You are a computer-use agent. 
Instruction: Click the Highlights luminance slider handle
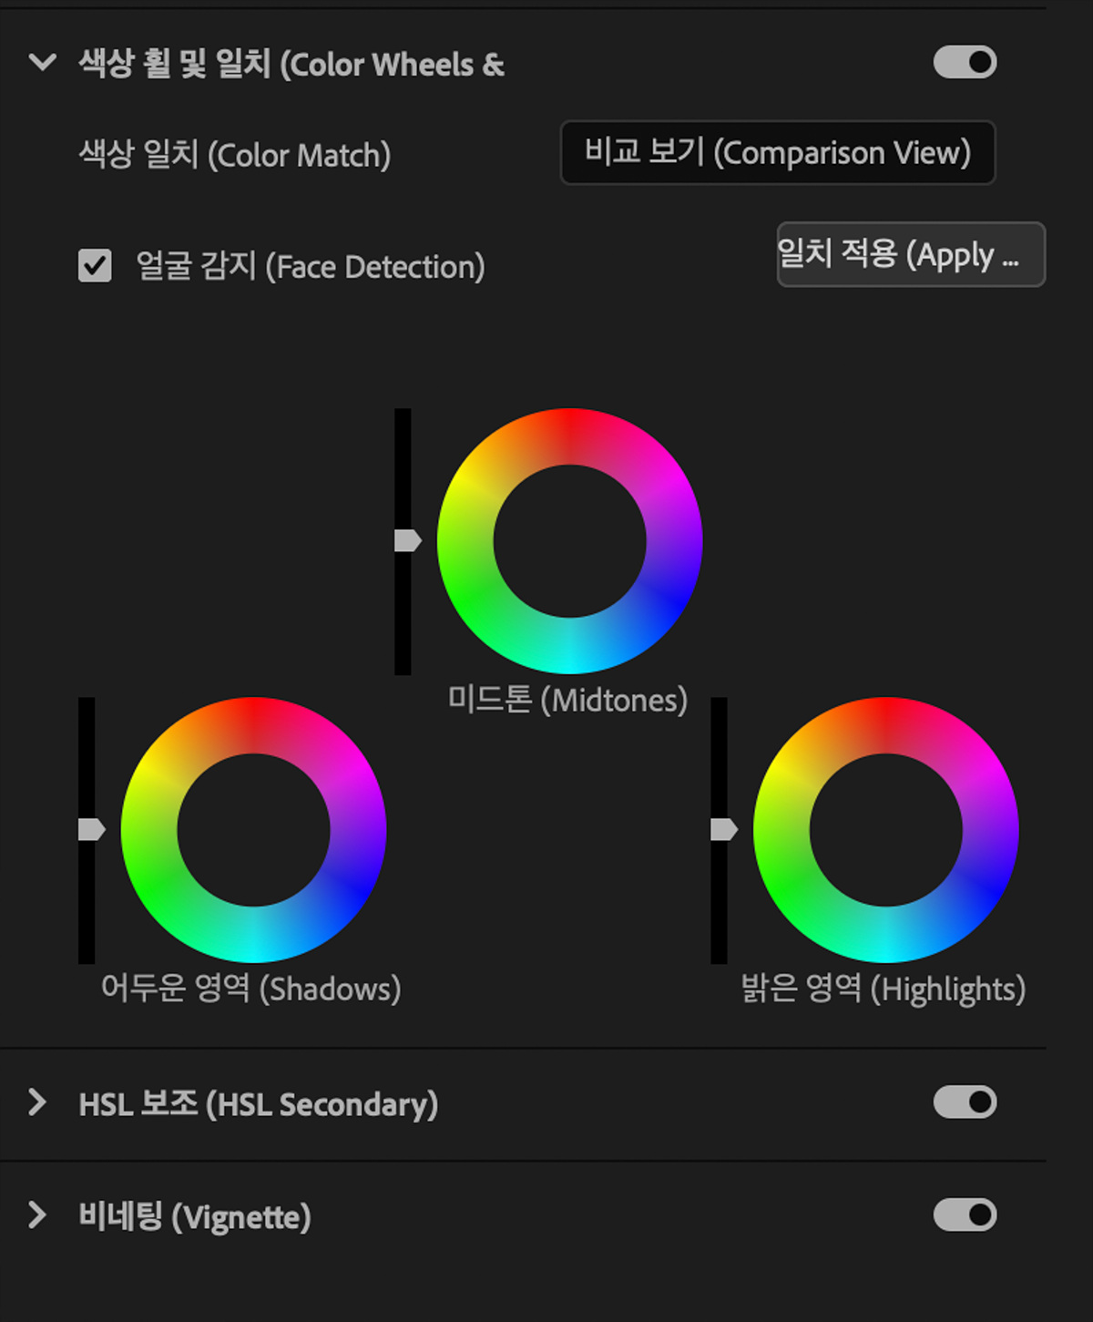(723, 830)
